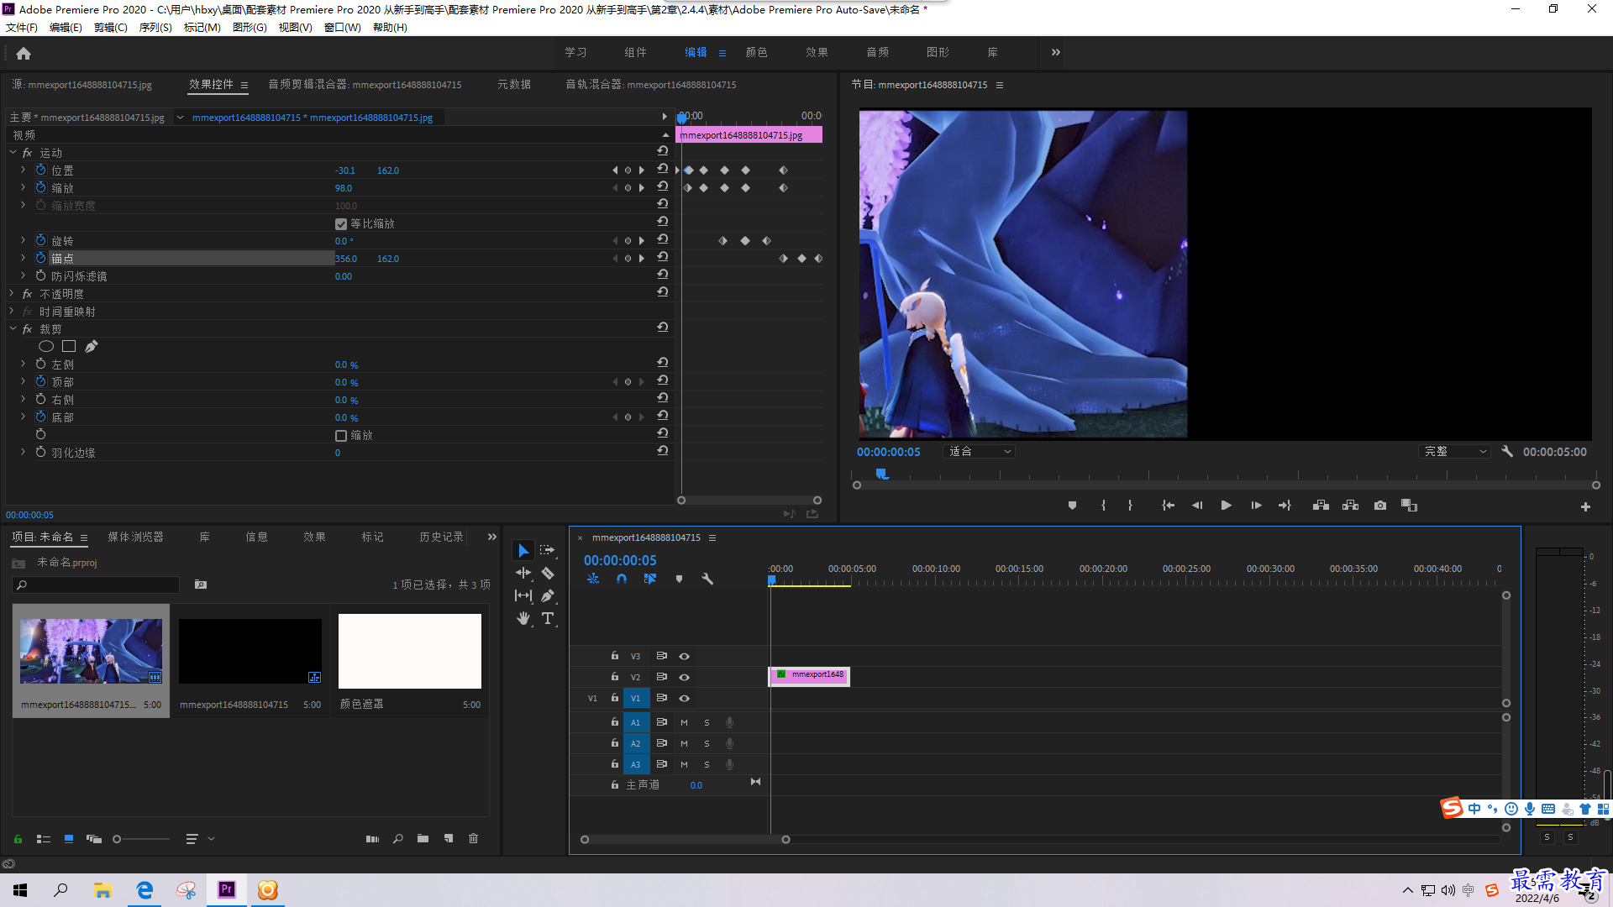Step forward one frame
Image resolution: width=1613 pixels, height=907 pixels.
click(x=1256, y=506)
